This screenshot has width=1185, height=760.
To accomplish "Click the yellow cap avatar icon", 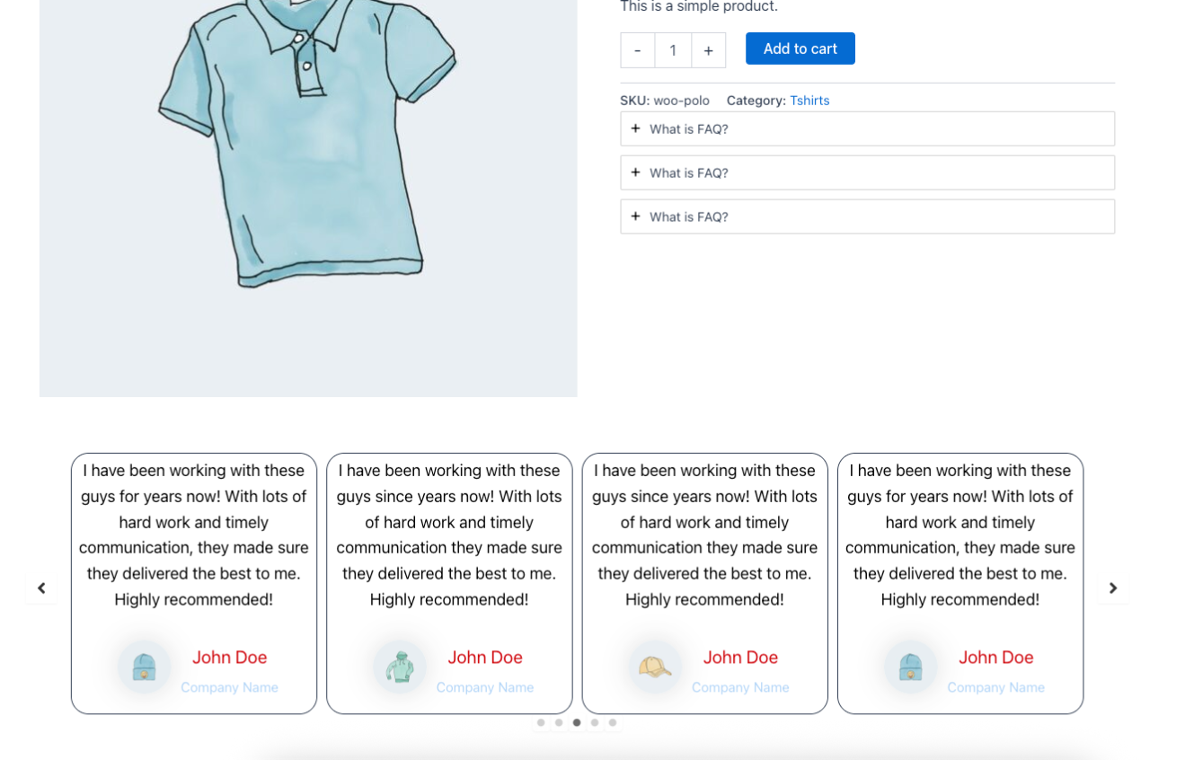I will point(654,667).
